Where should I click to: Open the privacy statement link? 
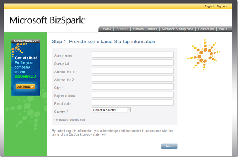pyautogui.click(x=95, y=134)
